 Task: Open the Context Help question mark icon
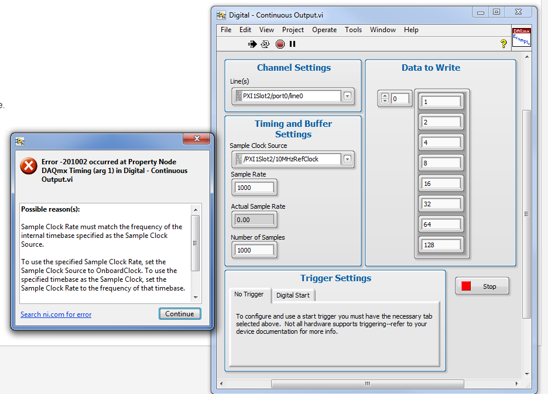[x=504, y=44]
